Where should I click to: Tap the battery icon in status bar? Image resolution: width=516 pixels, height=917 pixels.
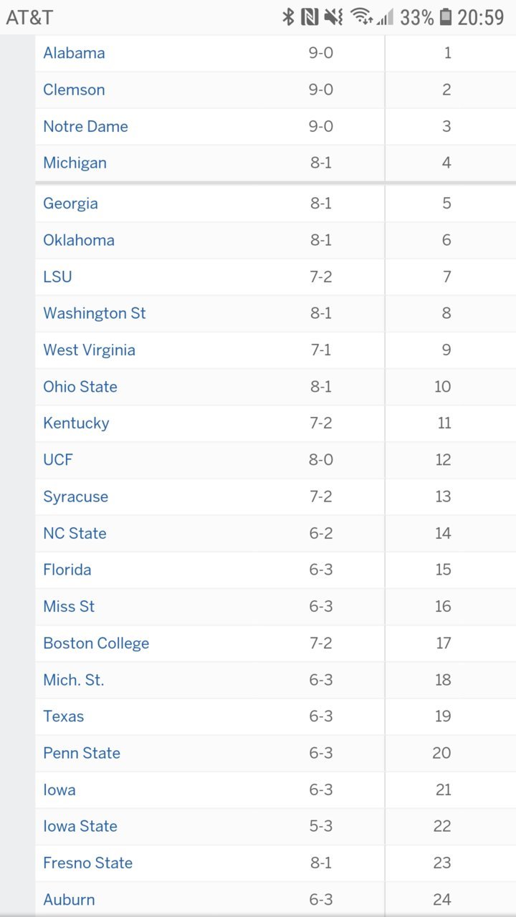[x=446, y=17]
